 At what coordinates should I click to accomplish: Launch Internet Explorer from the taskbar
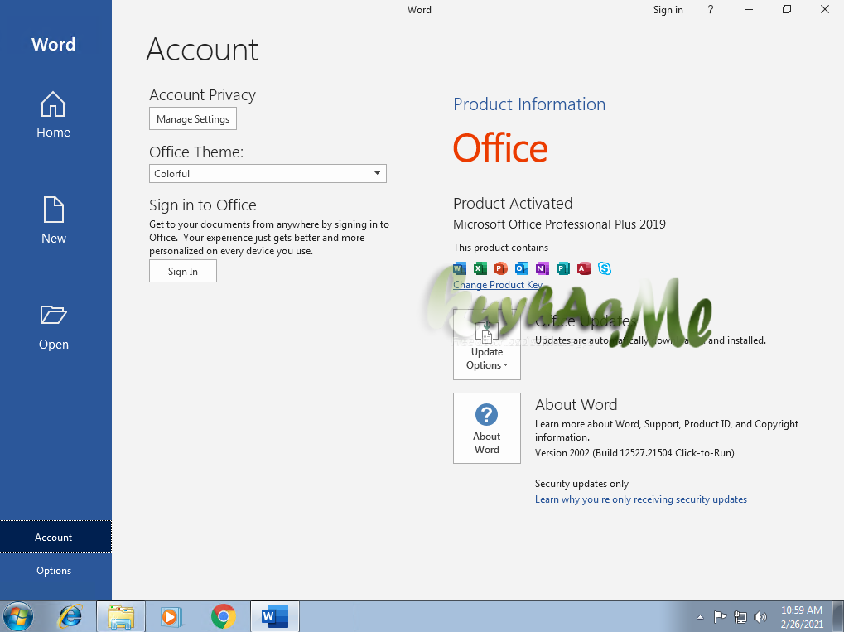pos(70,616)
